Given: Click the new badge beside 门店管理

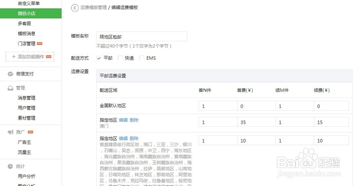Looking at the screenshot, I should [40, 44].
